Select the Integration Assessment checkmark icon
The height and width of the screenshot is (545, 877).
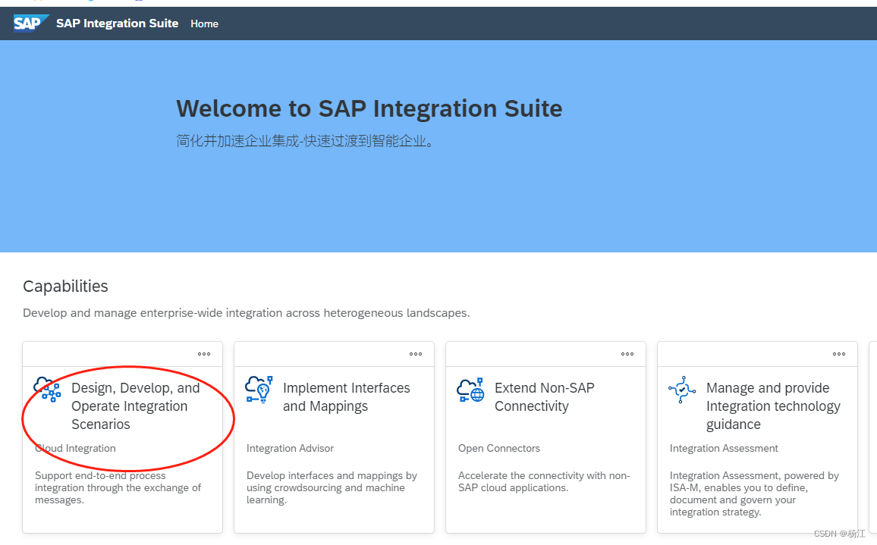pyautogui.click(x=682, y=389)
